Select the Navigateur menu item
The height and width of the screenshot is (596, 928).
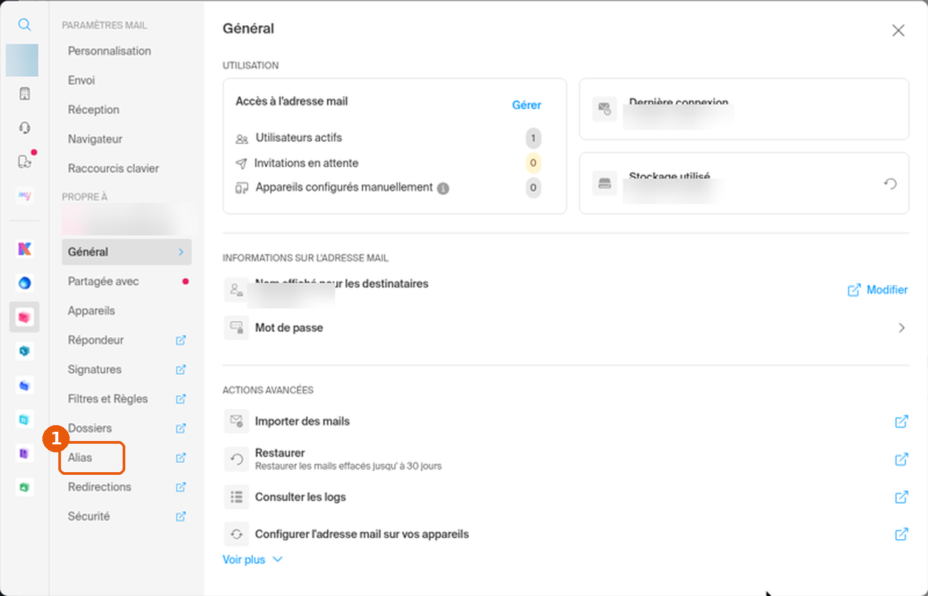click(95, 139)
